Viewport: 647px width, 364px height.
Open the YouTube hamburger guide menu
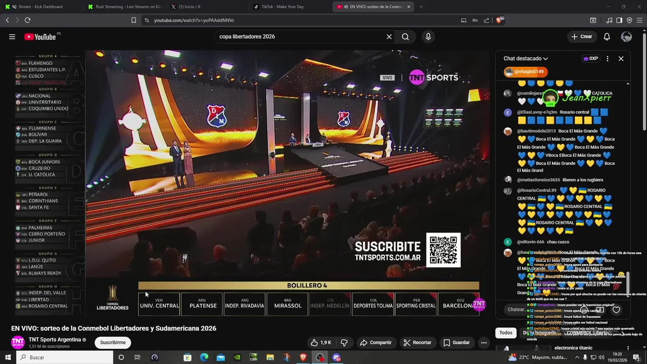click(12, 36)
